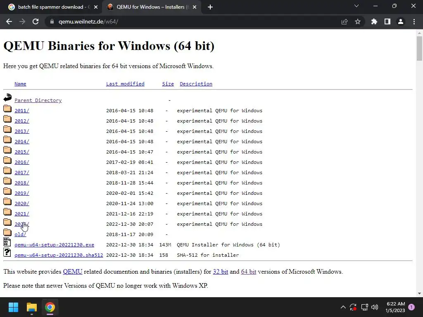This screenshot has height=317, width=423.
Task: Click the folder icon beside 2011/
Action: [7, 109]
